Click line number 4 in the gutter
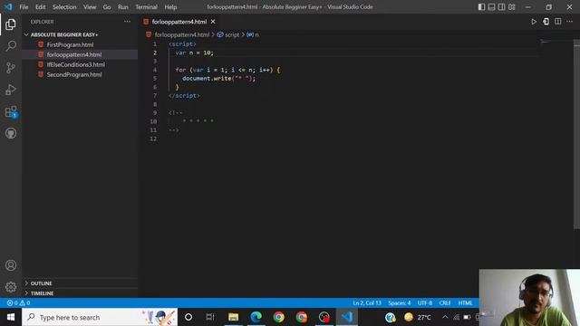The height and width of the screenshot is (326, 580). [x=155, y=70]
